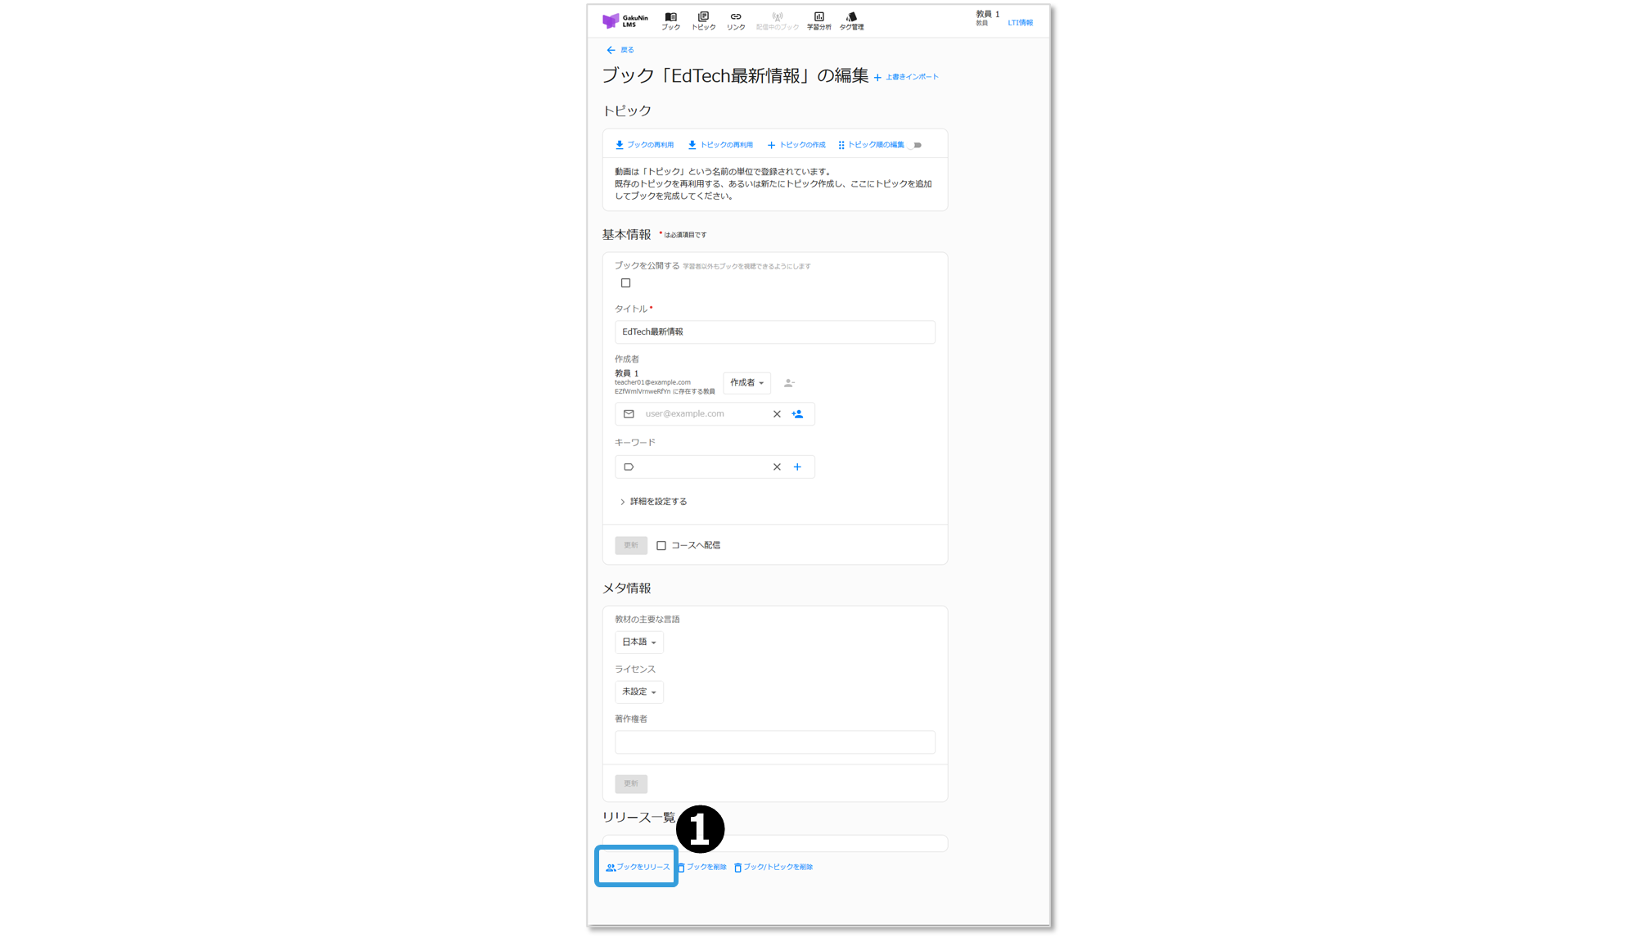The height and width of the screenshot is (938, 1637).
Task: Click the GakuNin LMS logo
Action: point(625,20)
